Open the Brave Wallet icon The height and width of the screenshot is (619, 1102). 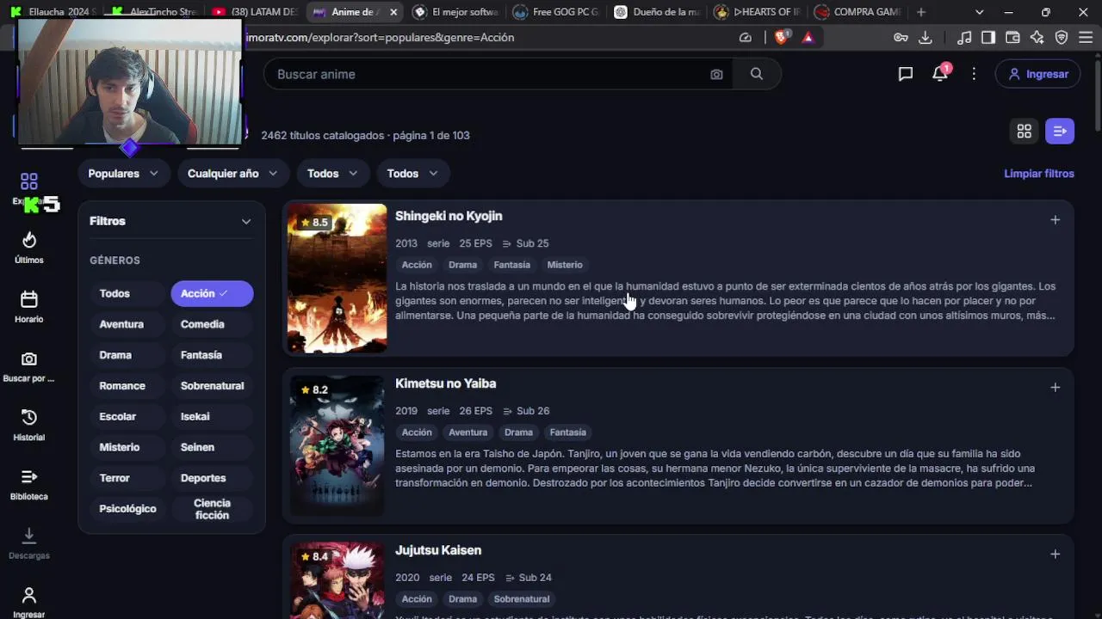[1012, 37]
